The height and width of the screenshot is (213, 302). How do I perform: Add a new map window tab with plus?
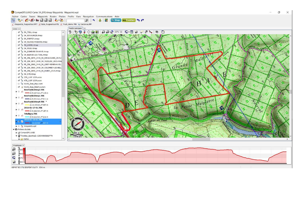tap(85, 29)
